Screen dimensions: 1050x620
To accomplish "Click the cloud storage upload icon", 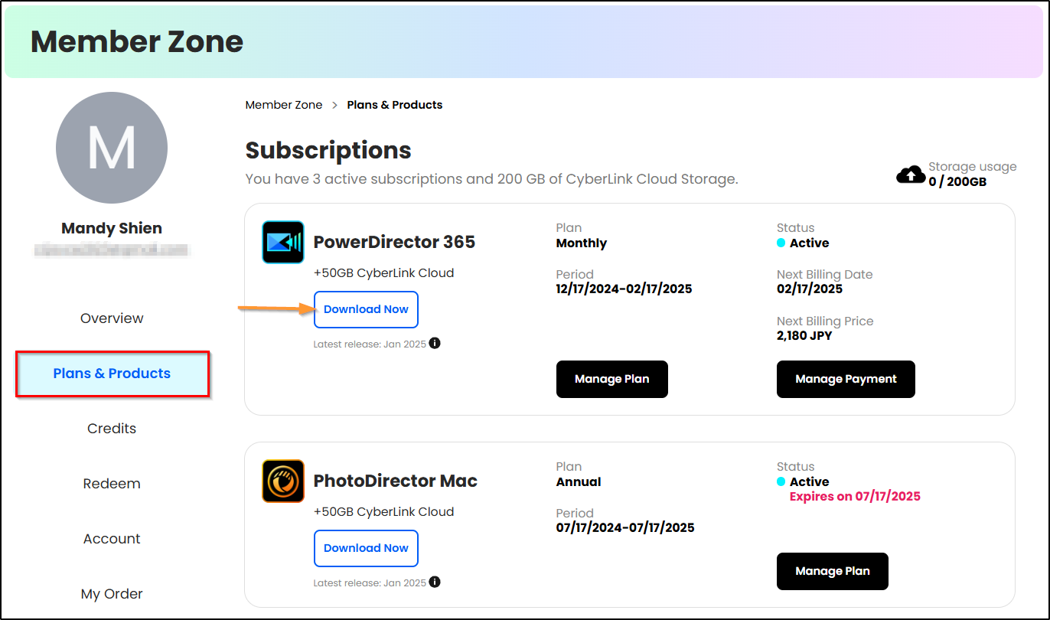I will point(910,175).
